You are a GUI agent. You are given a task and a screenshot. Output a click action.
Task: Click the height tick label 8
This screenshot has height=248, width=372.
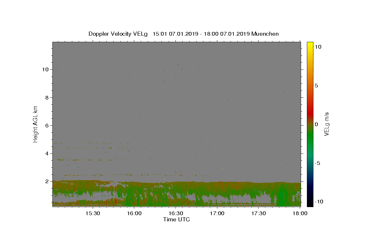47,97
